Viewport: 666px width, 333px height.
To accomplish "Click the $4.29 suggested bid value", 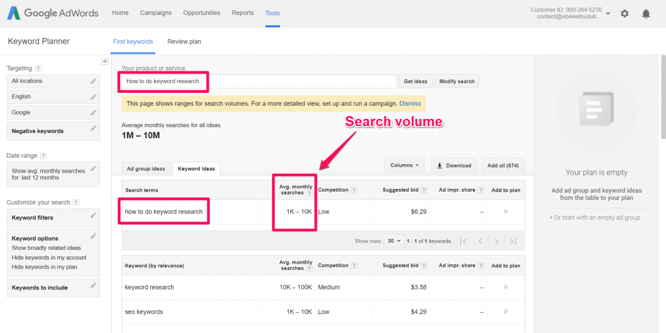I will pyautogui.click(x=418, y=312).
